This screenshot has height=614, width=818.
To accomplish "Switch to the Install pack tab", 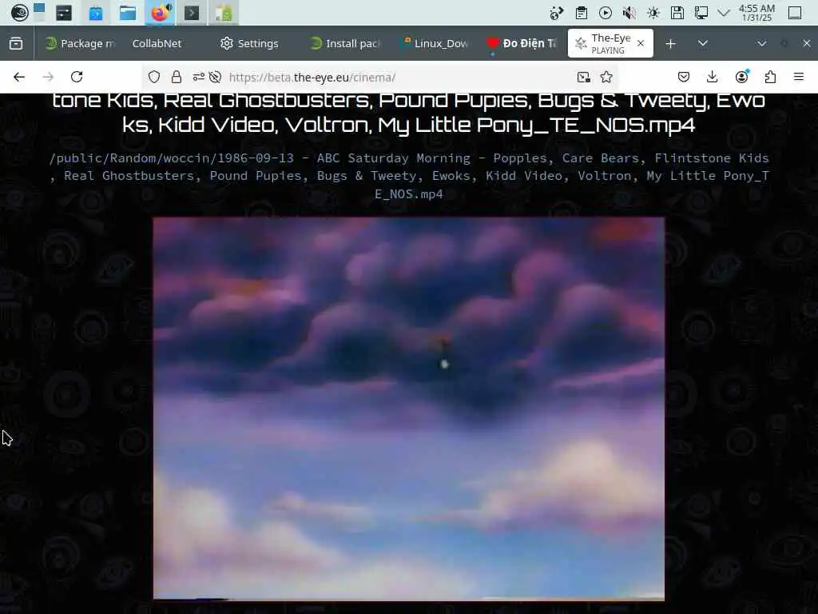I will coord(345,43).
